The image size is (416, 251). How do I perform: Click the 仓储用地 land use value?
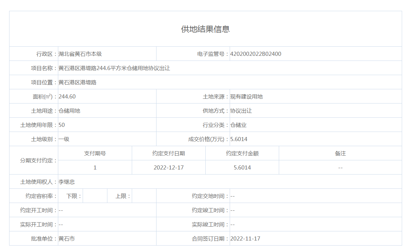click(x=69, y=111)
